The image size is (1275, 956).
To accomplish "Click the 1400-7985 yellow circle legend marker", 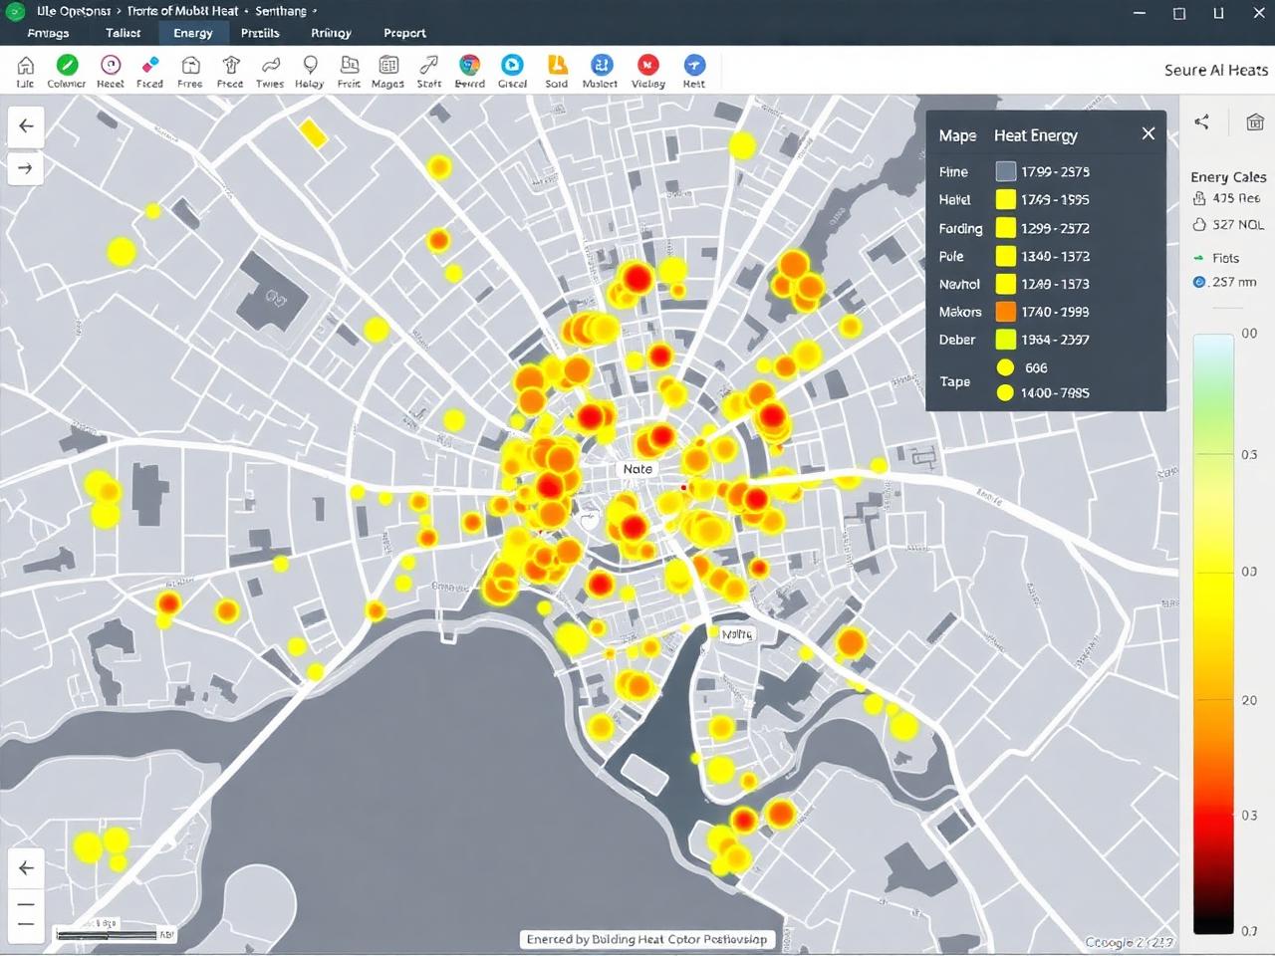I will click(x=1006, y=392).
